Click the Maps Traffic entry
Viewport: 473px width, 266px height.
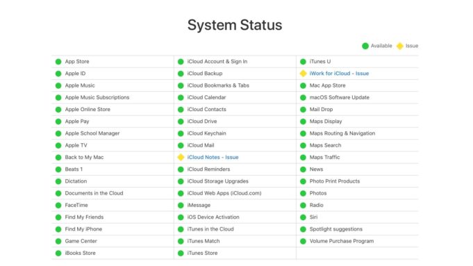(x=324, y=157)
